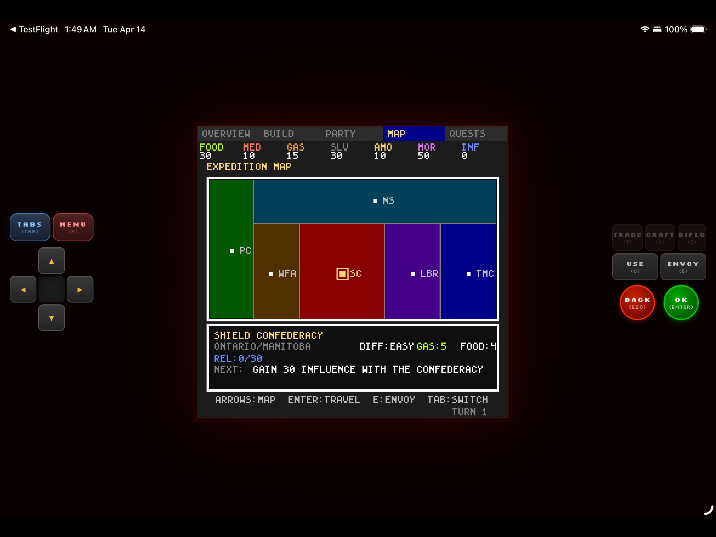716x537 pixels.
Task: Open the Build tab
Action: (x=279, y=134)
